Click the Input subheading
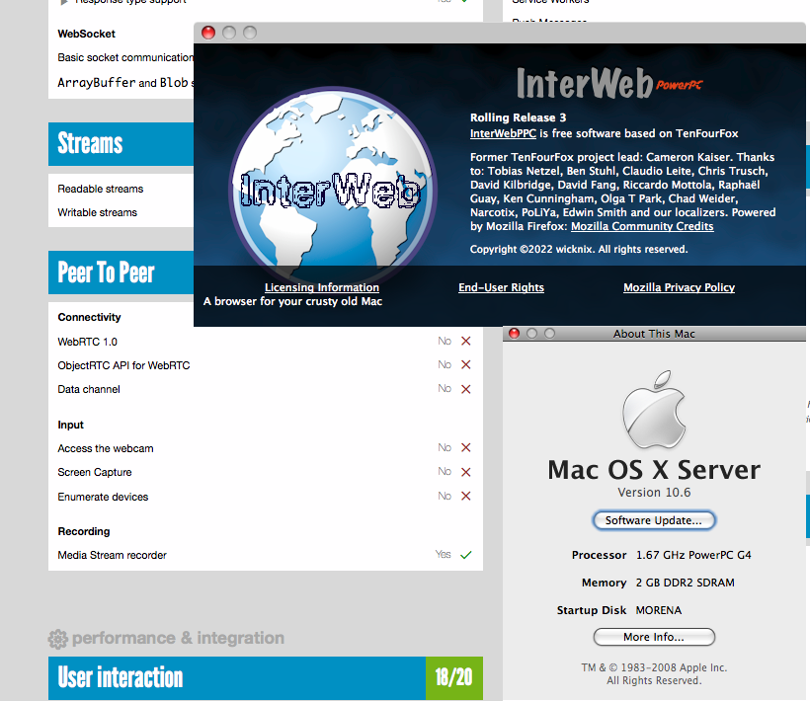The height and width of the screenshot is (701, 810). (71, 425)
